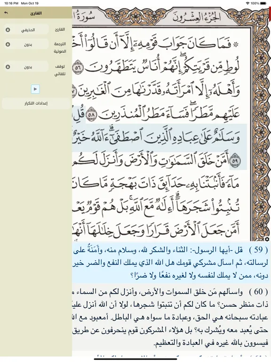Tap the panel title القارئ in header
The image size is (271, 362).
tap(36, 13)
